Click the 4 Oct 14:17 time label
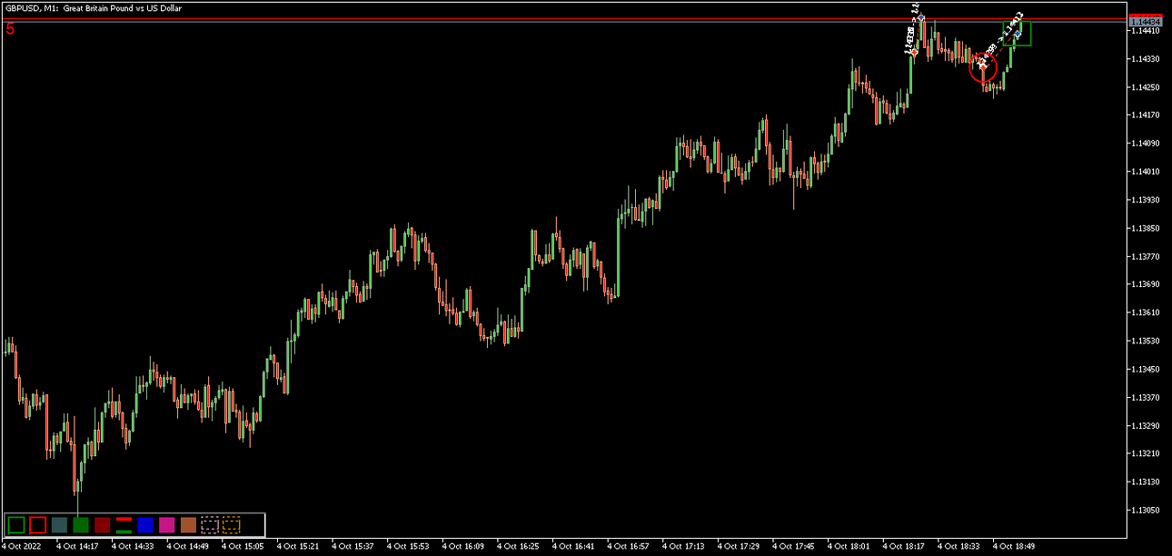 point(75,547)
